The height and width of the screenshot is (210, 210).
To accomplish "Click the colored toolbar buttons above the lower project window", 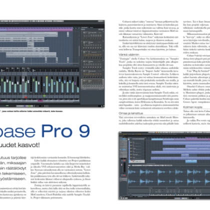I will tap(158, 132).
